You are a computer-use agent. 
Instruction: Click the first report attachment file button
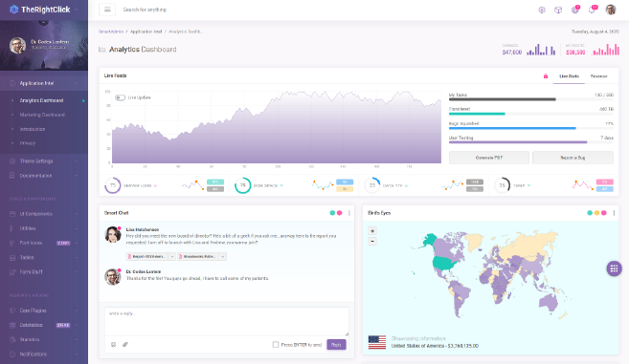147,256
